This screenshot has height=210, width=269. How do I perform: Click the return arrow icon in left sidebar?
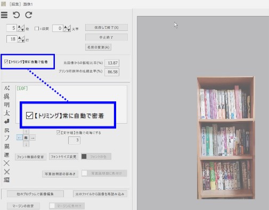point(6,122)
